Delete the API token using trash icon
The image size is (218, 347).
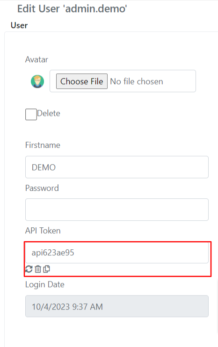point(38,269)
